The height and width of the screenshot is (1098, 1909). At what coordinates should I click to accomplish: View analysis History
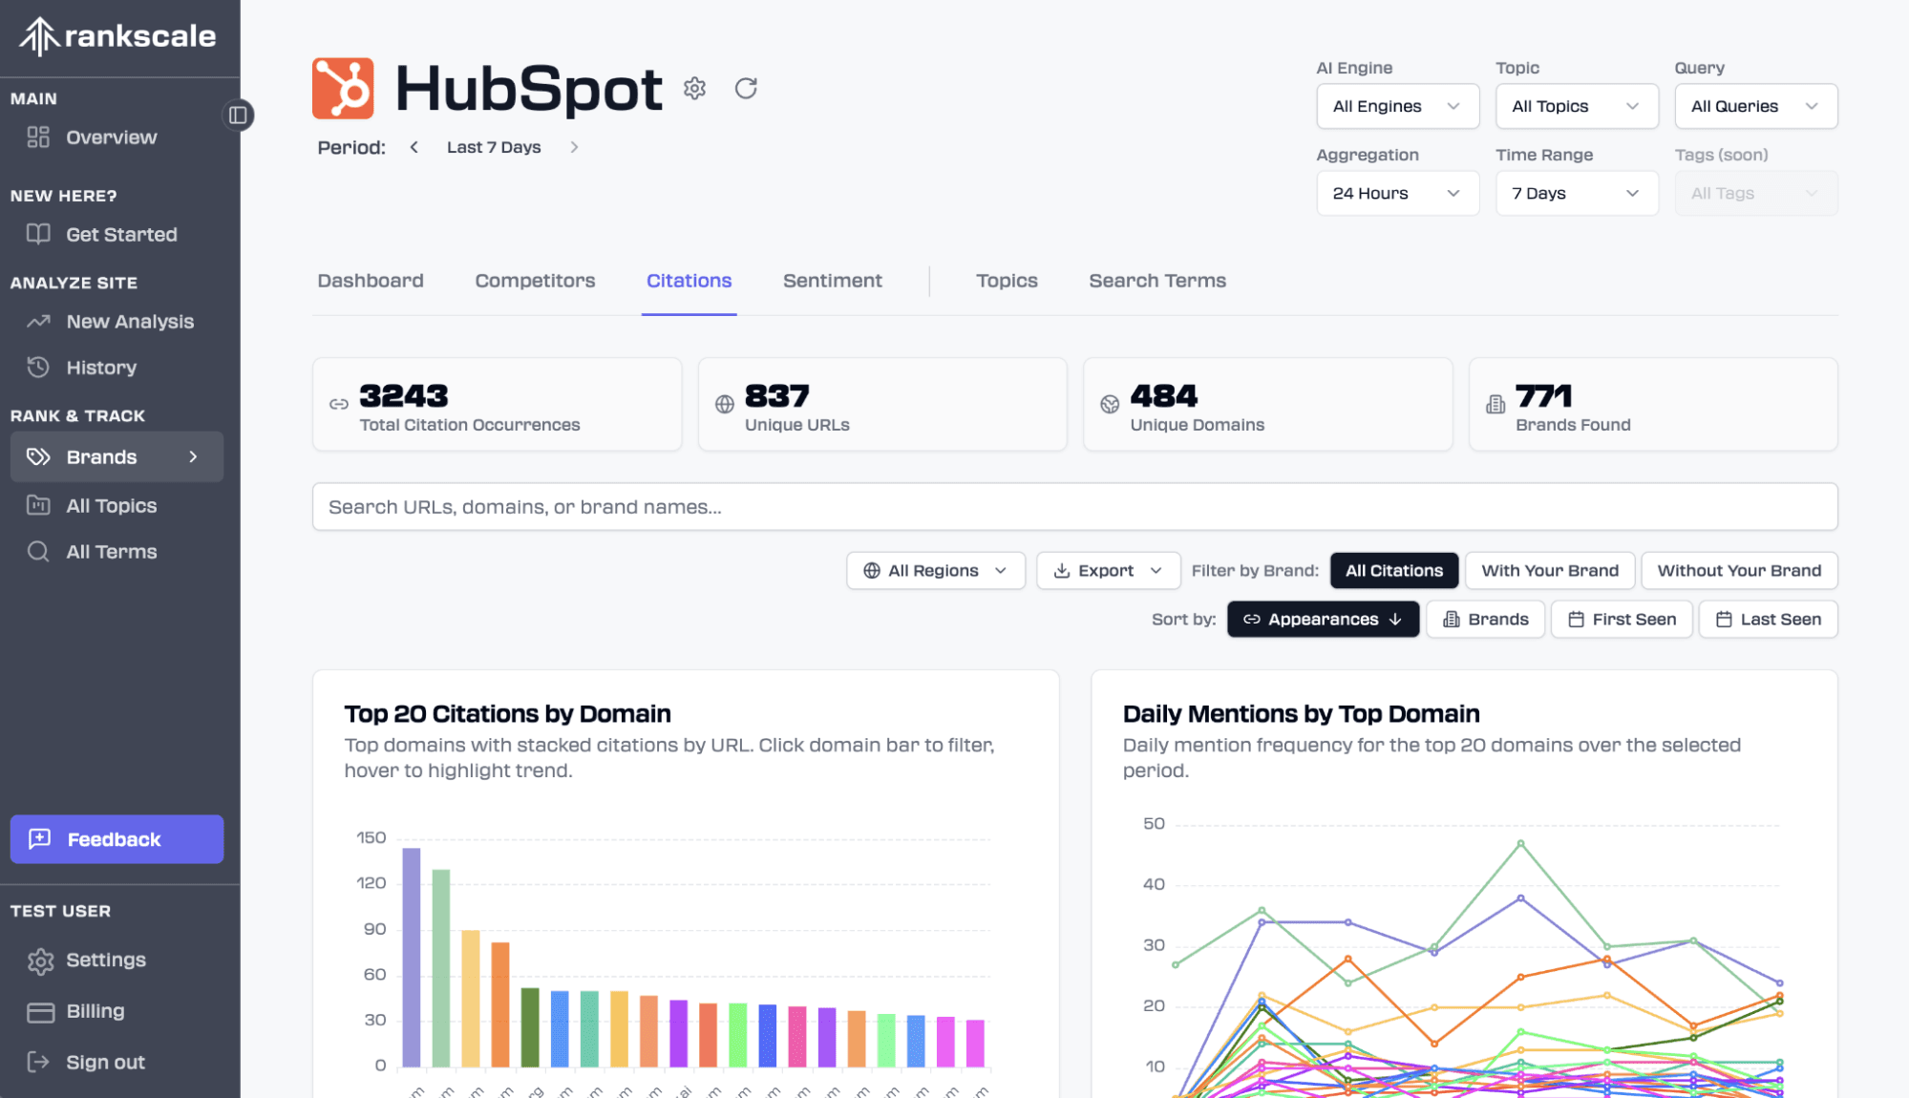pyautogui.click(x=101, y=367)
